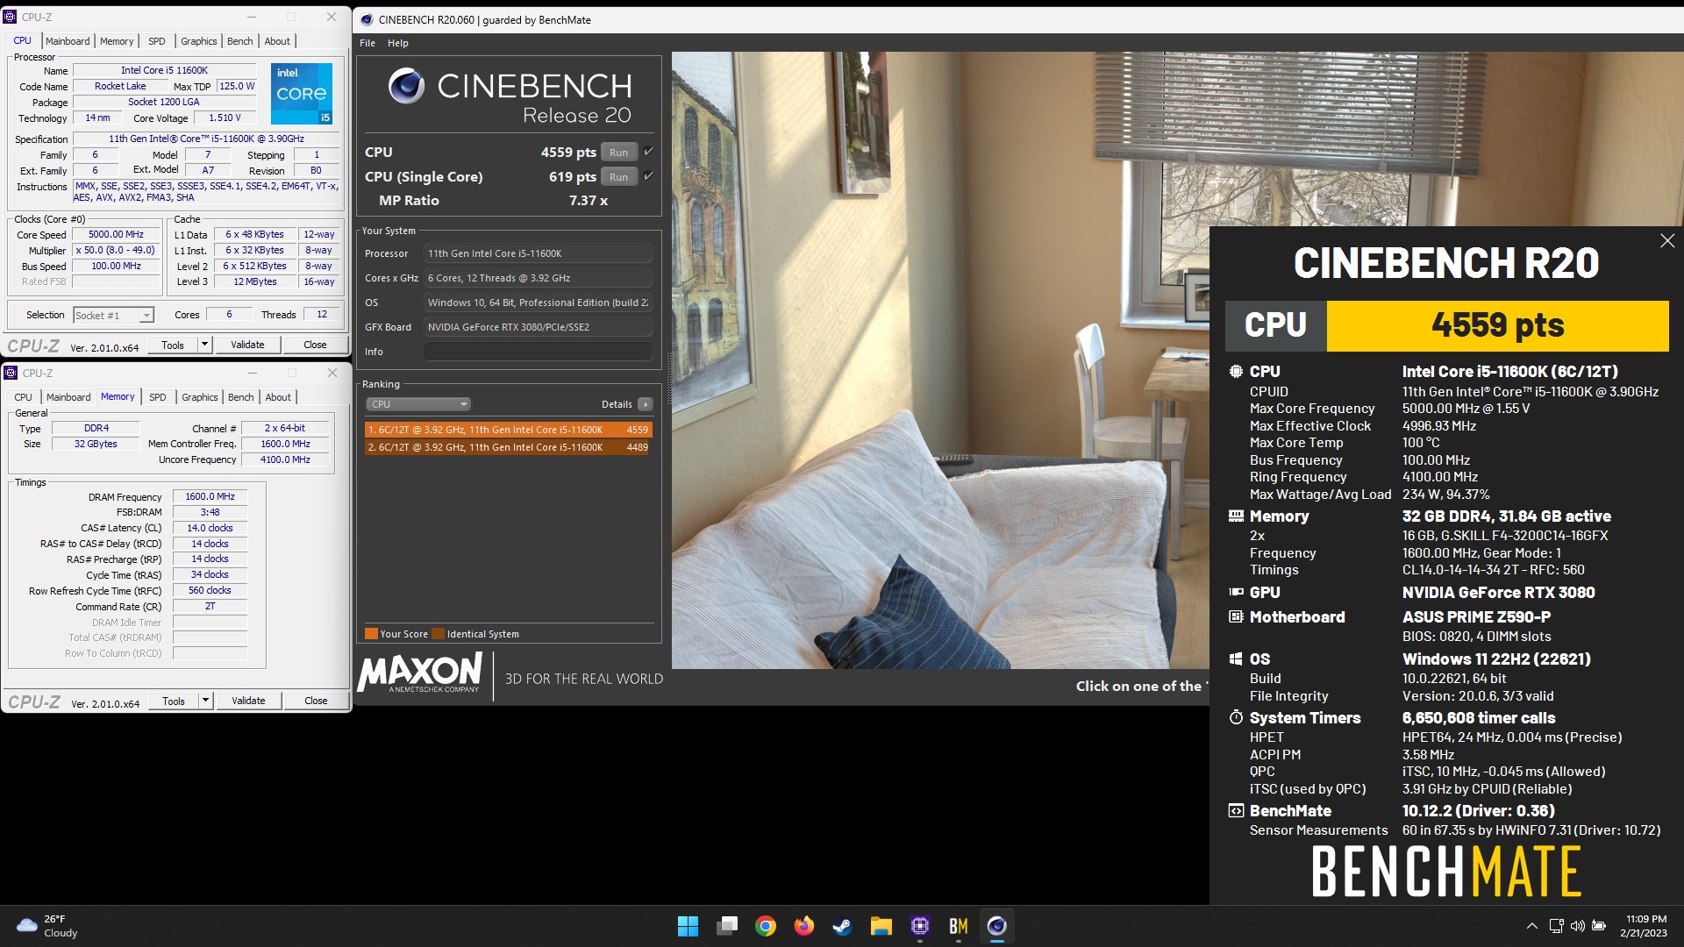Click the Cinebench logo icon
Screen dimensions: 1684x947
[x=406, y=86]
